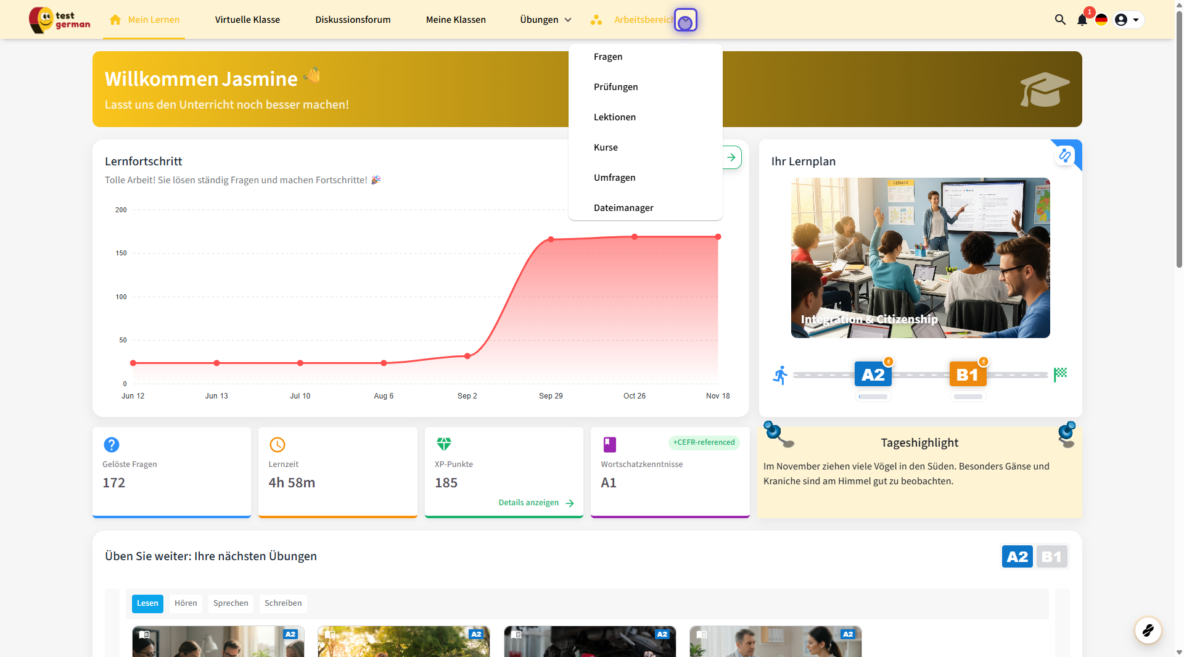The image size is (1184, 657).
Task: Expand the Übungen dropdown menu
Action: coord(546,20)
